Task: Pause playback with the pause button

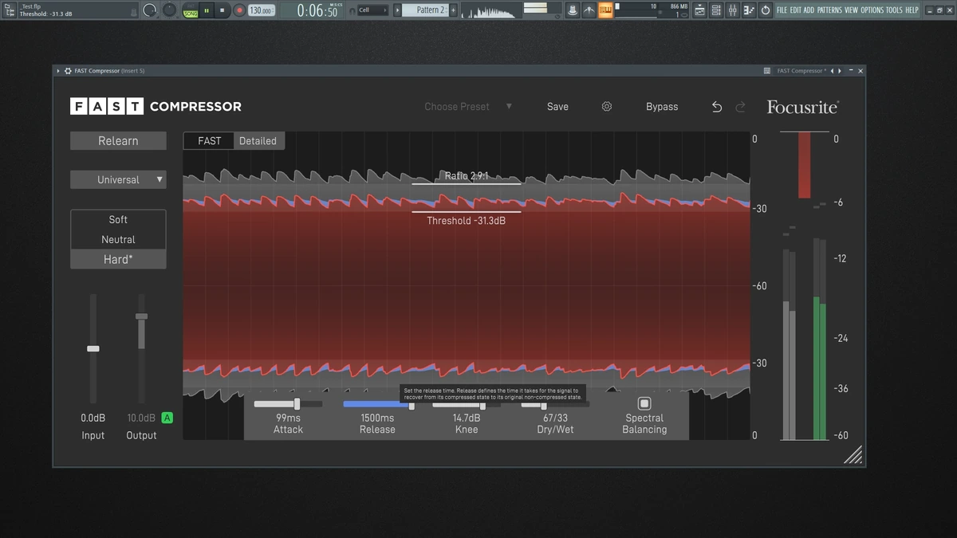Action: (207, 10)
